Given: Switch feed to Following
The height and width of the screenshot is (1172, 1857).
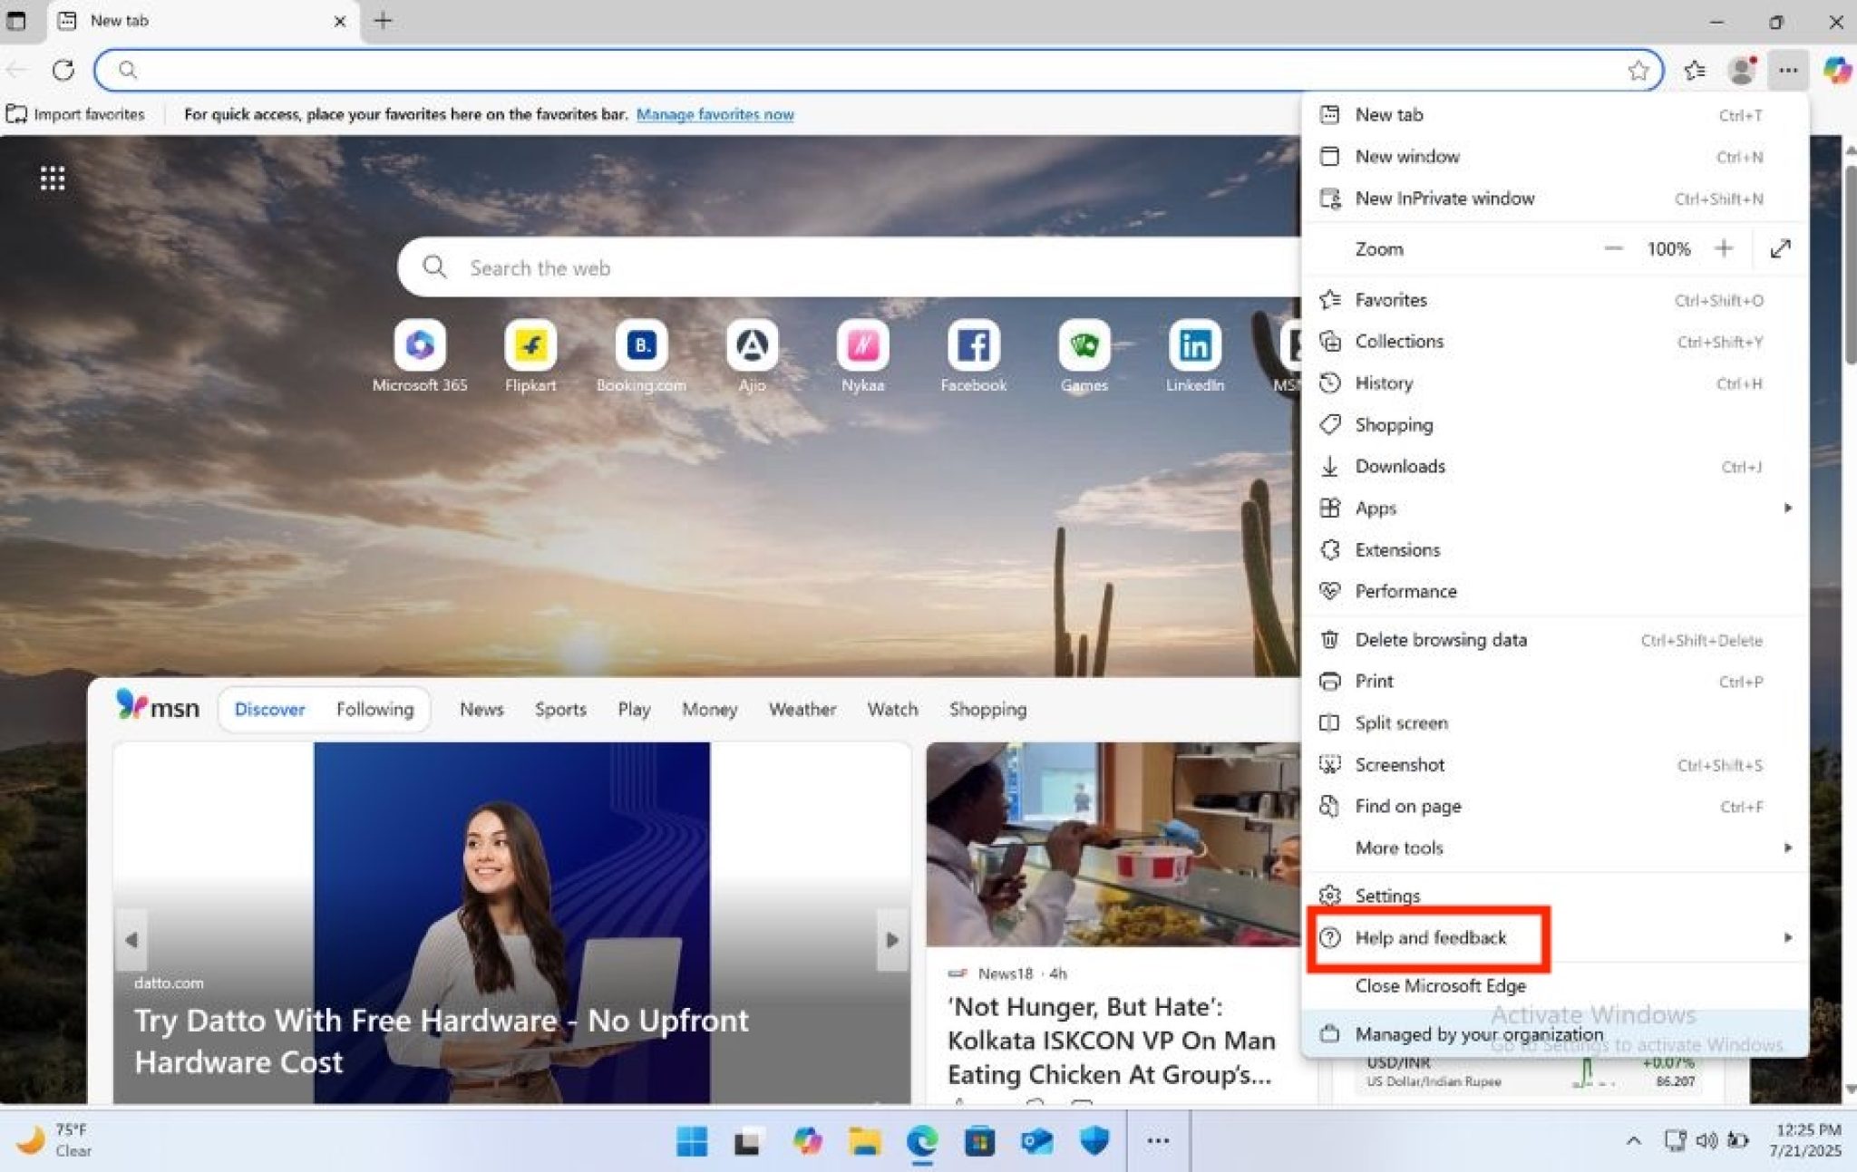Looking at the screenshot, I should [374, 709].
